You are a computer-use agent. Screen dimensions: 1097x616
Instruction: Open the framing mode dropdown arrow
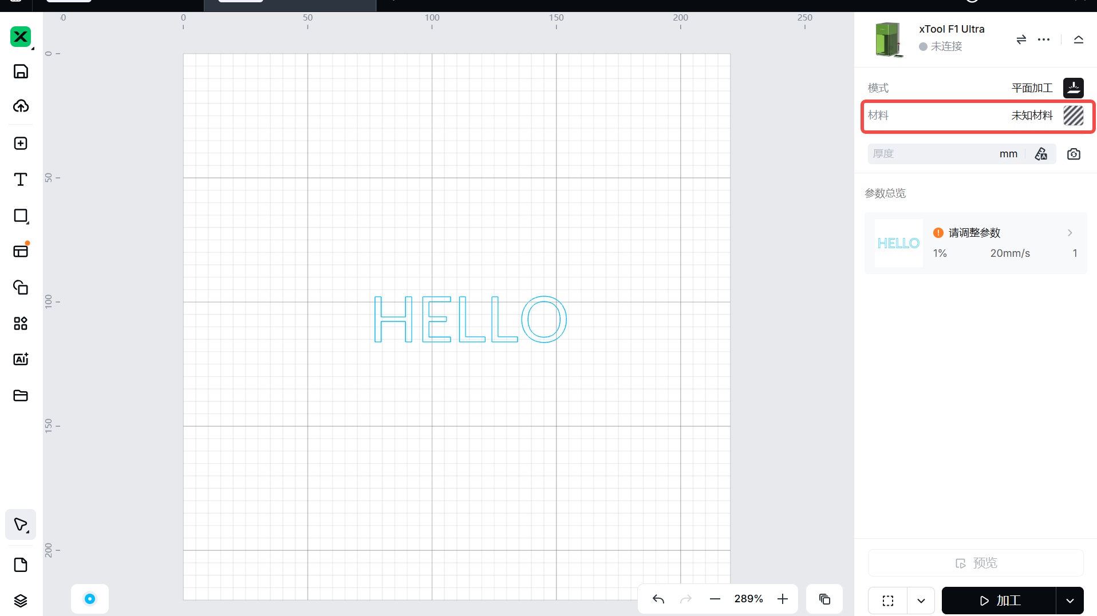tap(921, 601)
